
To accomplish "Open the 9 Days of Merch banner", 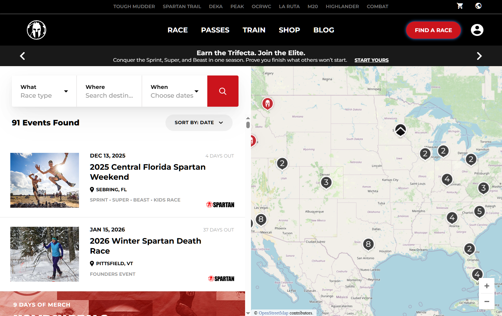I will [x=122, y=304].
